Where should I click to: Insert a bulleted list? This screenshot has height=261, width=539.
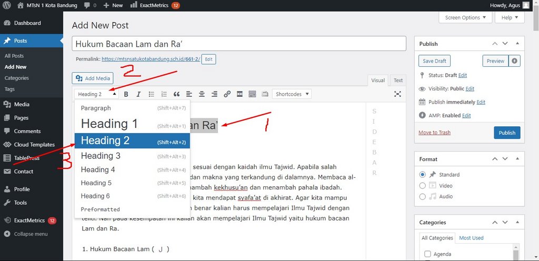tap(151, 94)
